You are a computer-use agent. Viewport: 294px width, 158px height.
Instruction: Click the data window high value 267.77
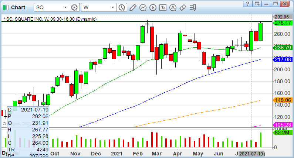coord(40,130)
